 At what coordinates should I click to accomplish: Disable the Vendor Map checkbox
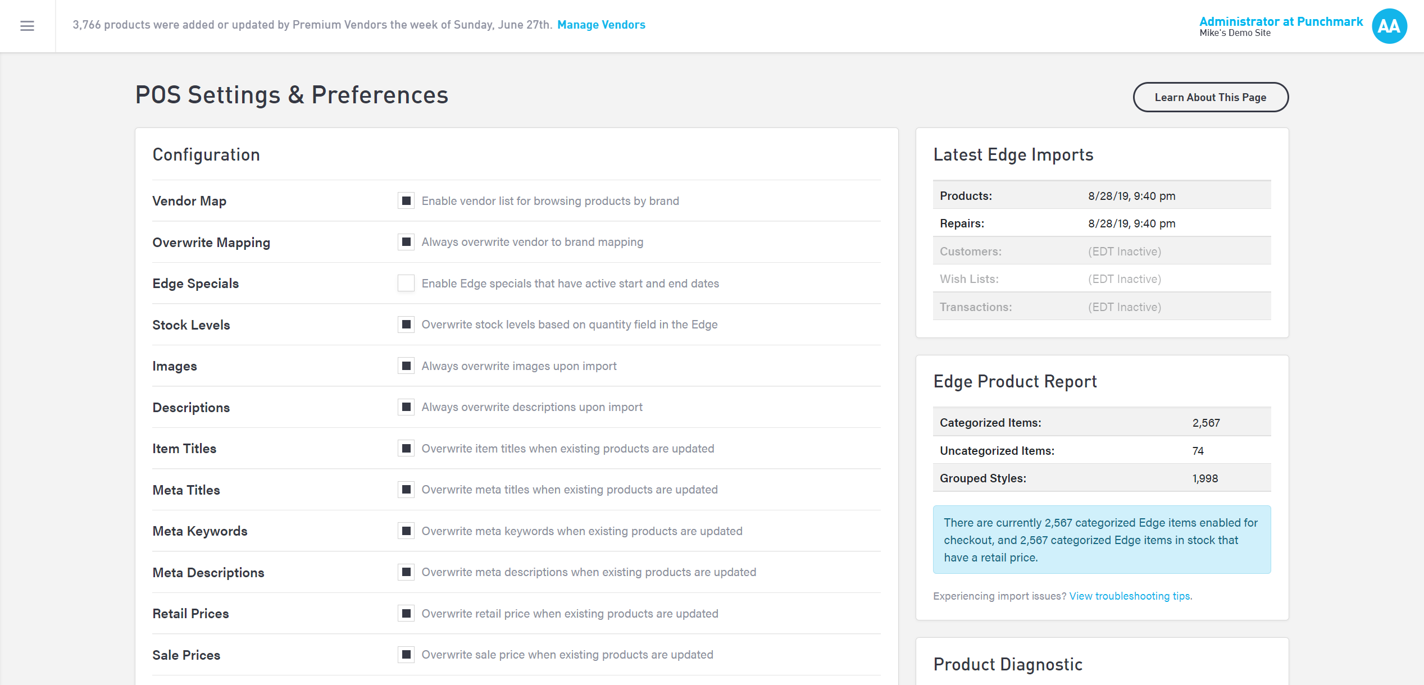(x=406, y=201)
